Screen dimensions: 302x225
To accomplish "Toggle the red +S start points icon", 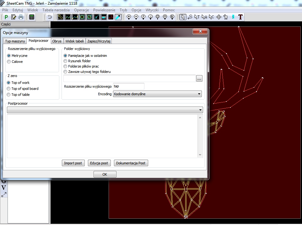I will (x=111, y=17).
